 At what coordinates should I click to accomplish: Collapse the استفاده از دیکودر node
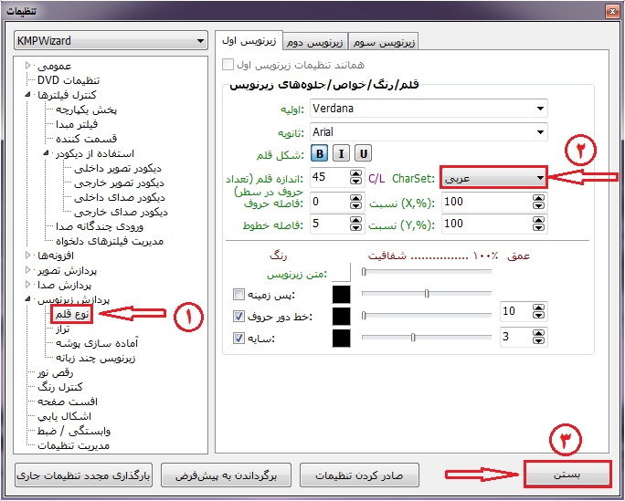(47, 153)
